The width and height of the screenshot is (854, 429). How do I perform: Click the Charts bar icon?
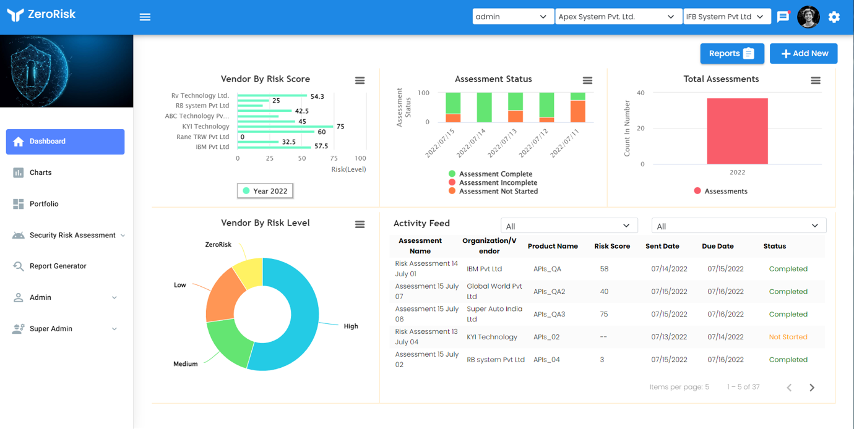(x=19, y=172)
